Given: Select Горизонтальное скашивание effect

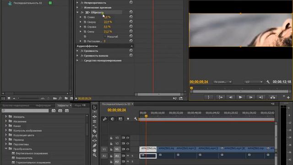Looking at the screenshot, I should pyautogui.click(x=33, y=163).
